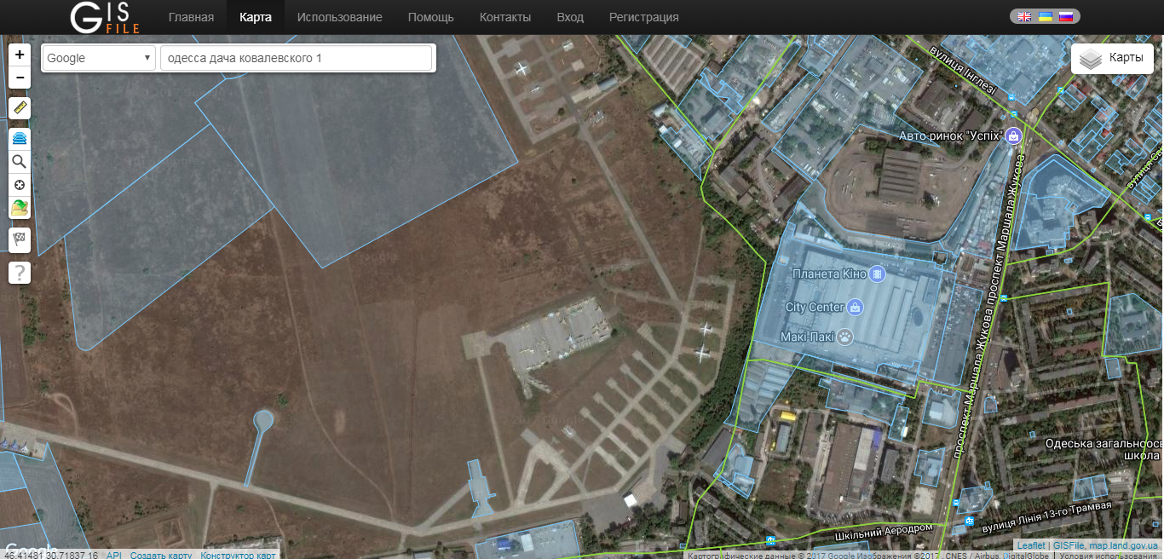This screenshot has width=1164, height=559.
Task: Open the Google search provider dropdown
Action: pyautogui.click(x=99, y=58)
